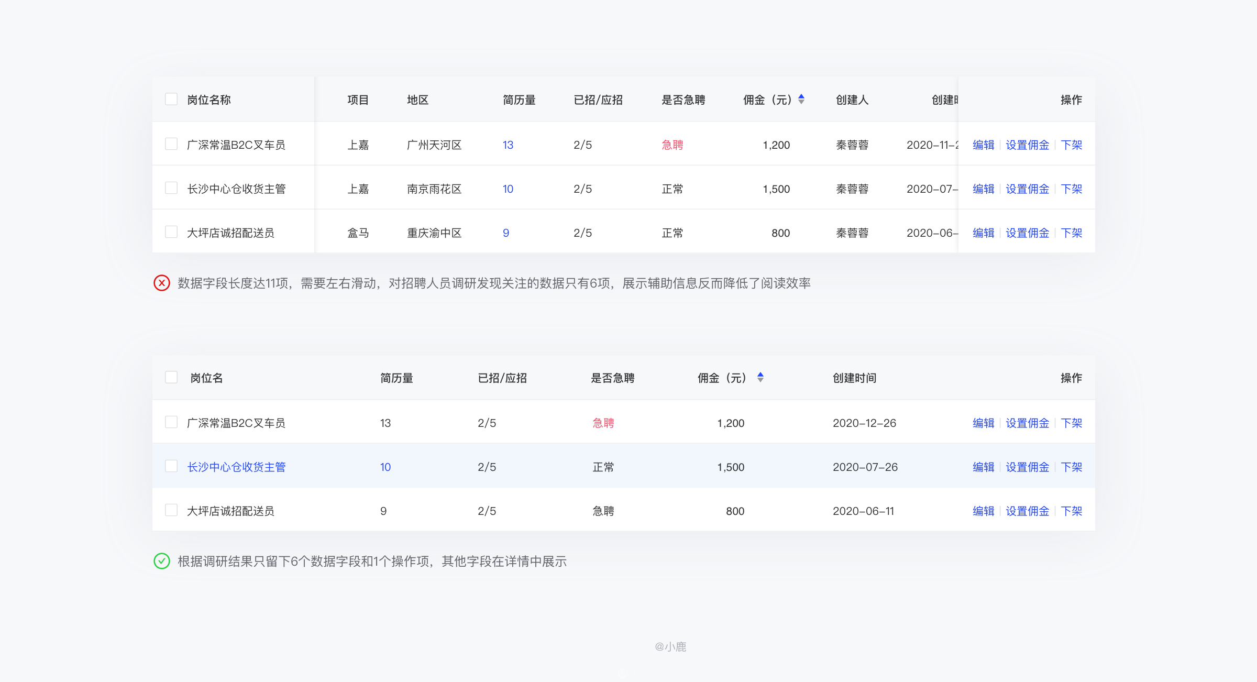Click 设置佣金 for 长沙中心仓收货主管 in top table
This screenshot has height=682, width=1257.
click(1027, 189)
